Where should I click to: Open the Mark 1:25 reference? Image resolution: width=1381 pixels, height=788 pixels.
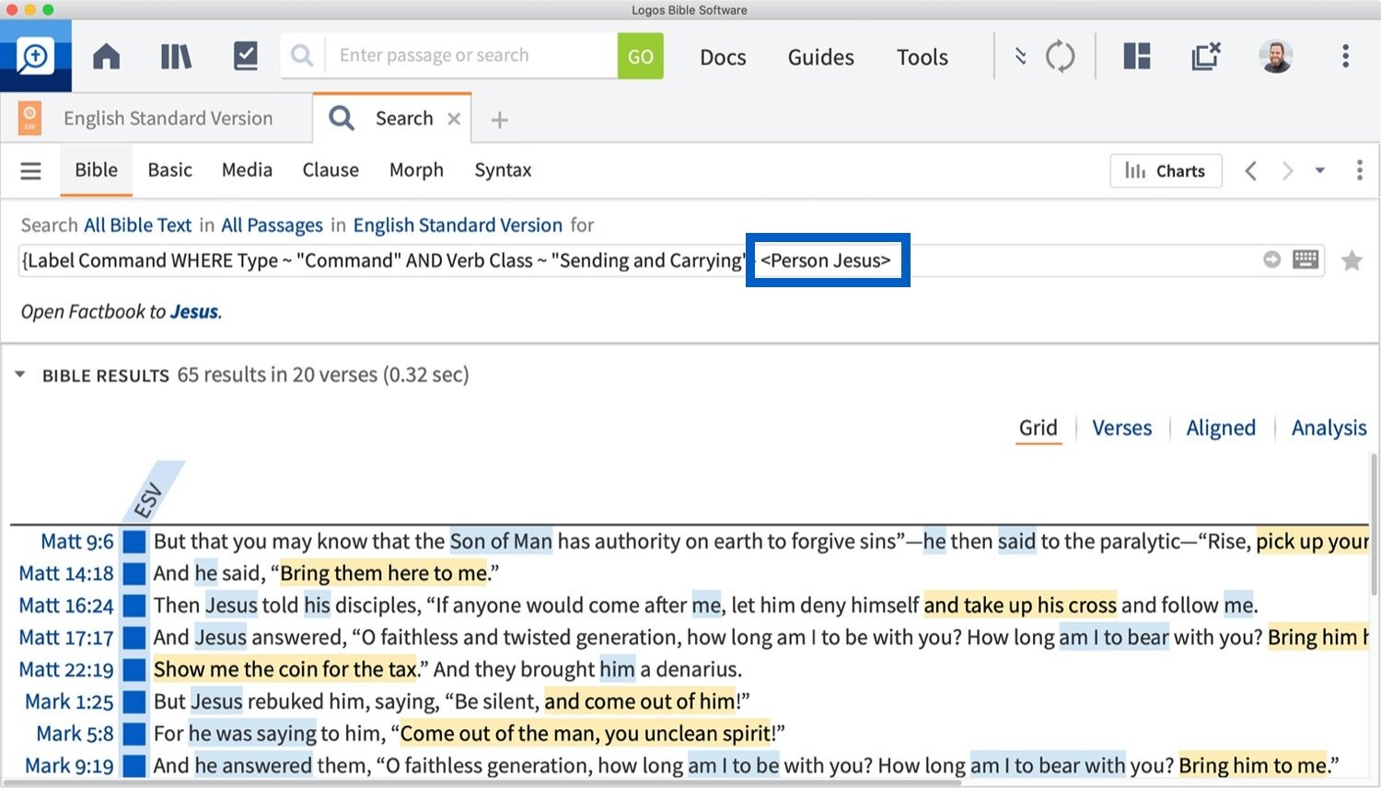coord(69,702)
